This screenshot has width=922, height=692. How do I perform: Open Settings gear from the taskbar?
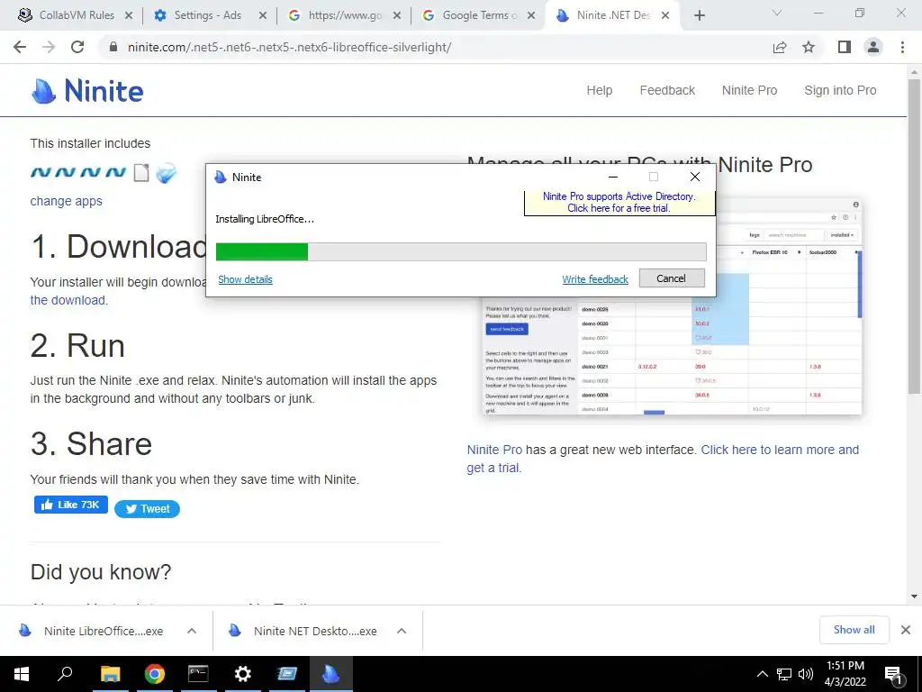242,674
